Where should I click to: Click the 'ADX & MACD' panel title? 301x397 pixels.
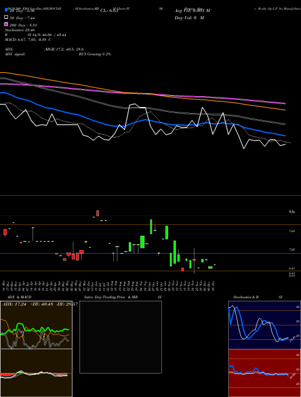(x=19, y=297)
